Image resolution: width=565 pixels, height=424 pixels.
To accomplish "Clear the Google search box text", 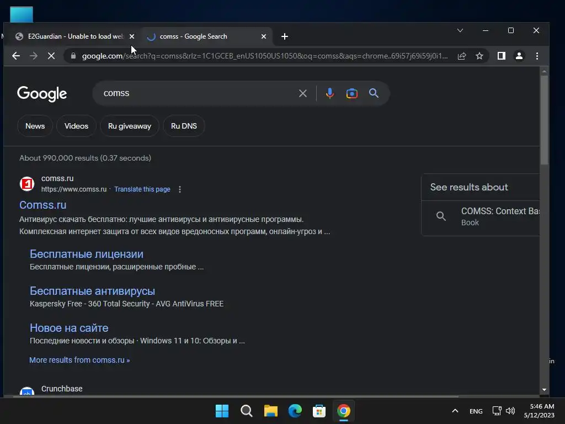I will [x=303, y=93].
